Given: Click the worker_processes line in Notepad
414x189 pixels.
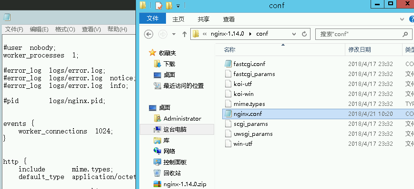Looking at the screenshot, I should pyautogui.click(x=41, y=56).
